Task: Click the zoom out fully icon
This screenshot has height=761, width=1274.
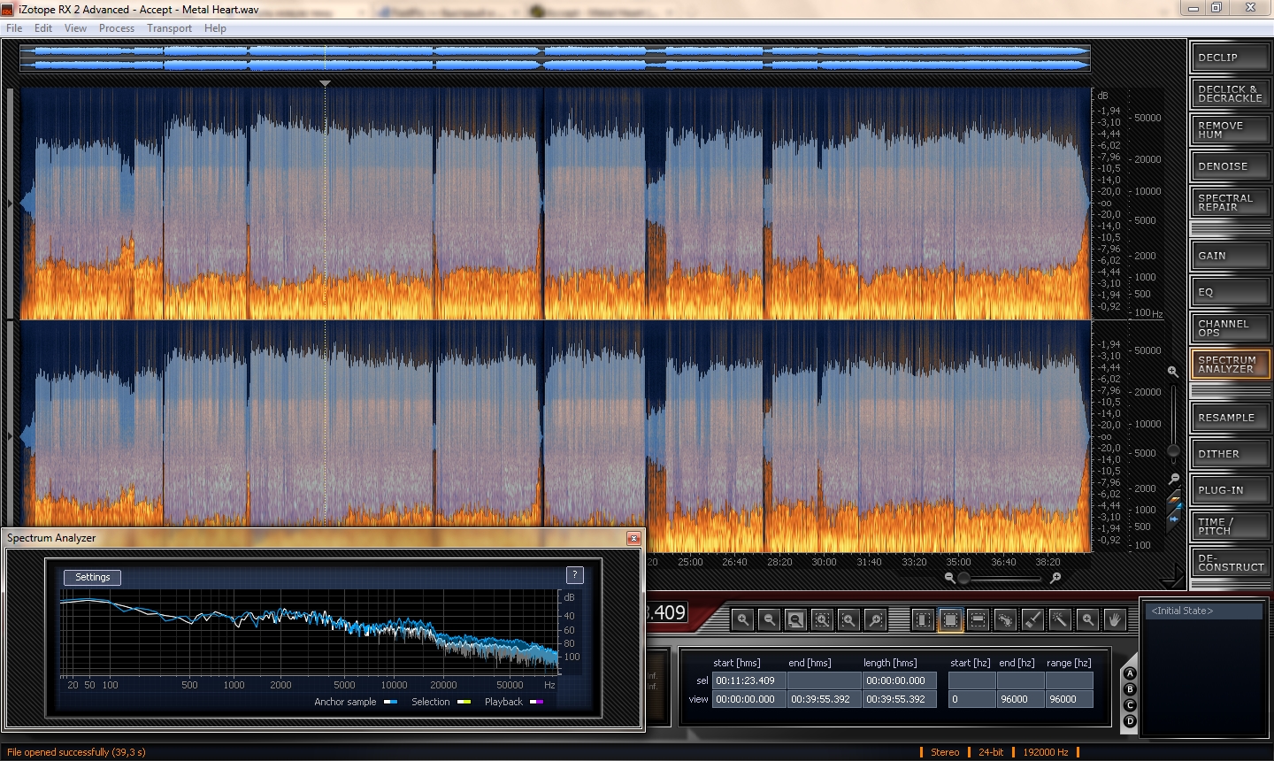Action: pyautogui.click(x=795, y=620)
